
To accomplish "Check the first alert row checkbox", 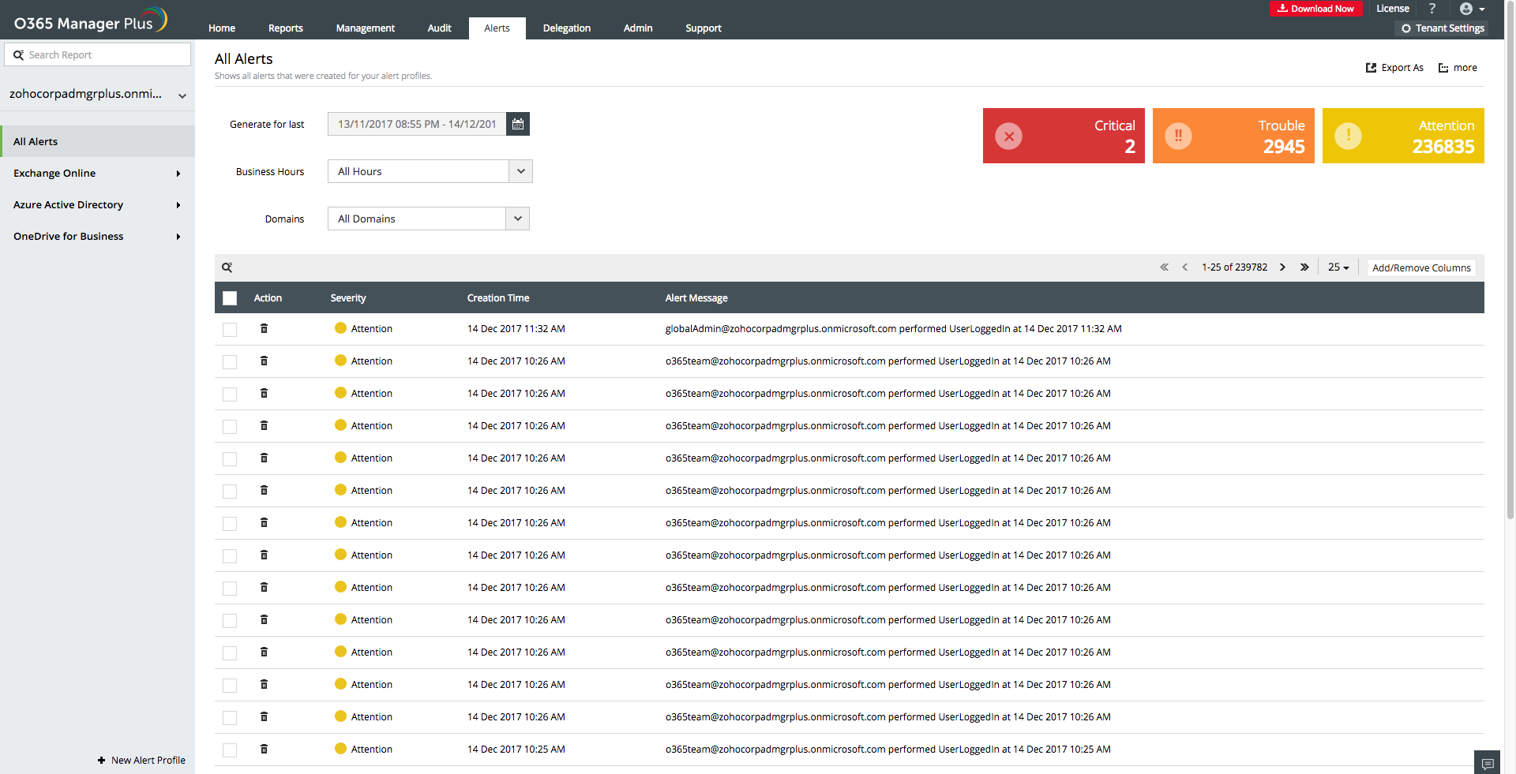I will click(230, 329).
